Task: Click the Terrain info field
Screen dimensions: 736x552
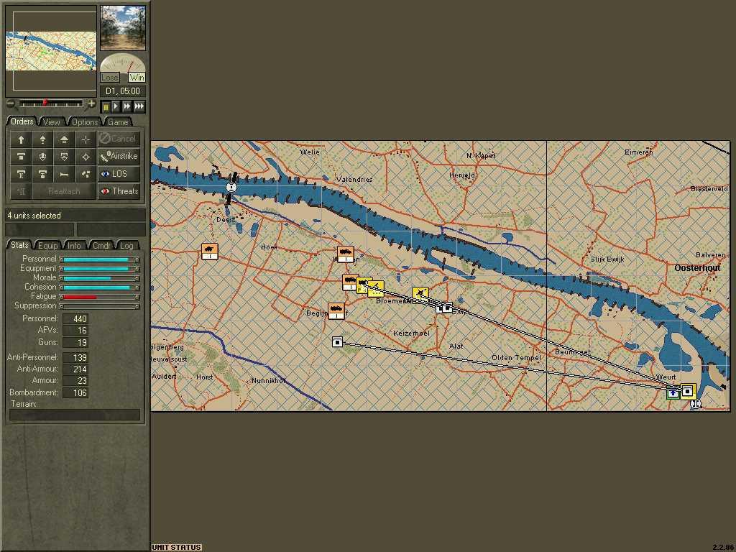Action: 75,415
